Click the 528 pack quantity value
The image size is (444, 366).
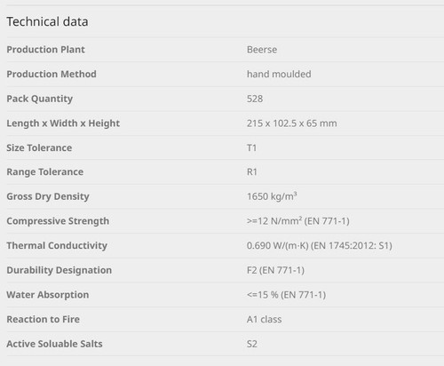255,99
